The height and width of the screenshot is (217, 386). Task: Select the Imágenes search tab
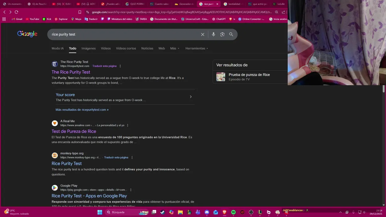click(88, 48)
